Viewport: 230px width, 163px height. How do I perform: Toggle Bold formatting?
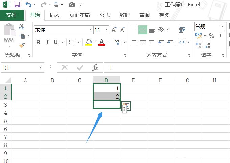(x=38, y=42)
